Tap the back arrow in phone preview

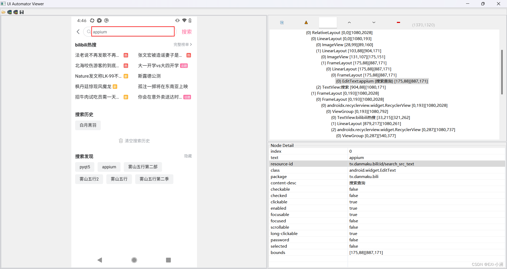click(x=78, y=32)
